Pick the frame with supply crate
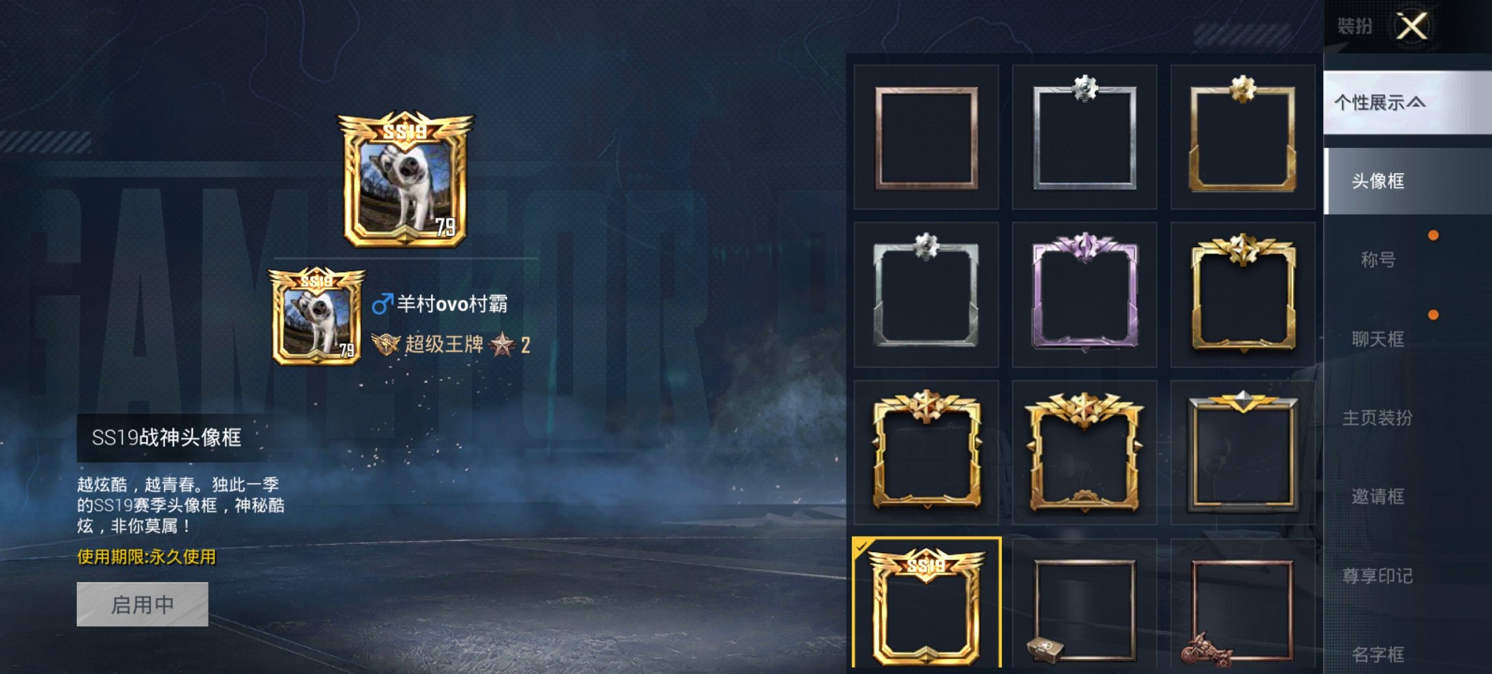The height and width of the screenshot is (674, 1492). click(x=1084, y=604)
